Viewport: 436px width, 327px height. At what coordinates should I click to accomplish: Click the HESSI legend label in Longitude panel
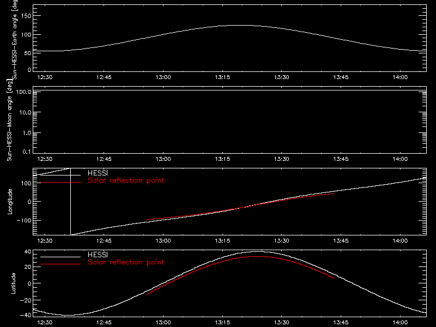98,173
